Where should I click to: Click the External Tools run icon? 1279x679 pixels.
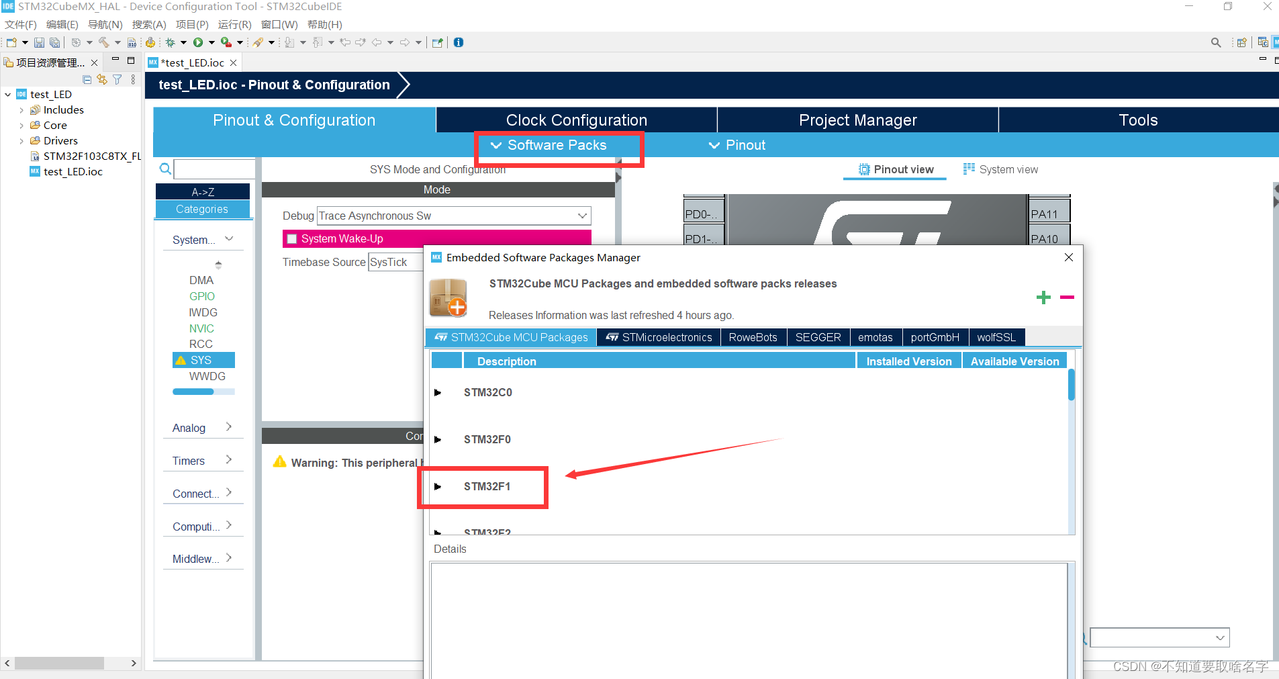pyautogui.click(x=226, y=42)
